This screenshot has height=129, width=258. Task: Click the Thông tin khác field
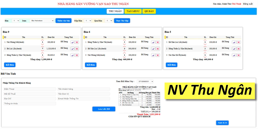pos(30,103)
